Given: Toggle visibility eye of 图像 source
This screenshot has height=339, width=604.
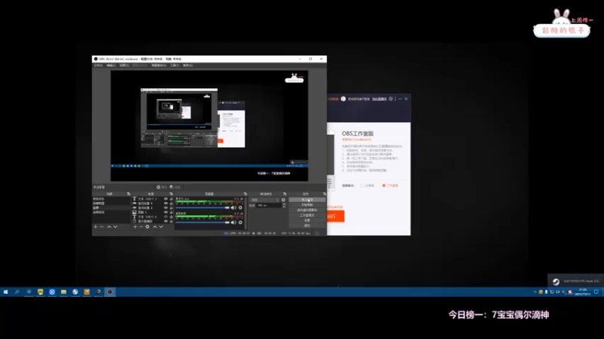Looking at the screenshot, I should pos(166,212).
